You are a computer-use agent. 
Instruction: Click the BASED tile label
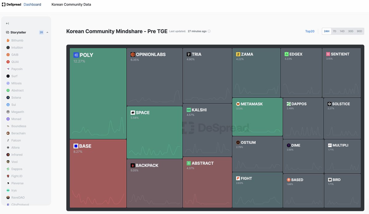point(297,180)
